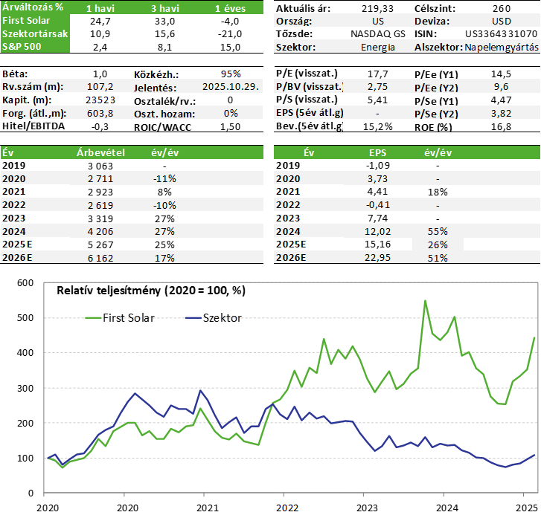Select the 'S&P 500' row label
Viewport: 541px width, 515px height.
pos(22,47)
